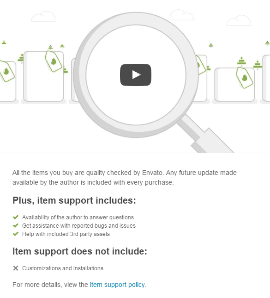
Task: Click the checkmark next to Get assistance with reported bugs
Action: (x=16, y=225)
